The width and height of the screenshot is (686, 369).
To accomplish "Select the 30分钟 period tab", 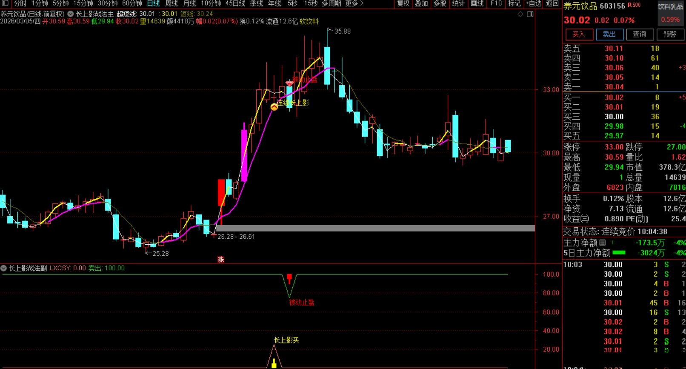I will coord(107,3).
